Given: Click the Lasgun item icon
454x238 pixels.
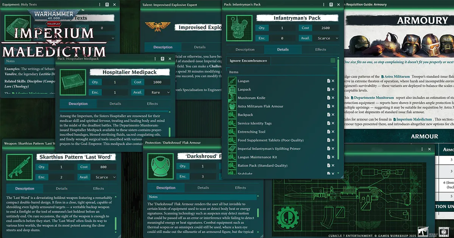Looking at the screenshot, I should (x=232, y=81).
